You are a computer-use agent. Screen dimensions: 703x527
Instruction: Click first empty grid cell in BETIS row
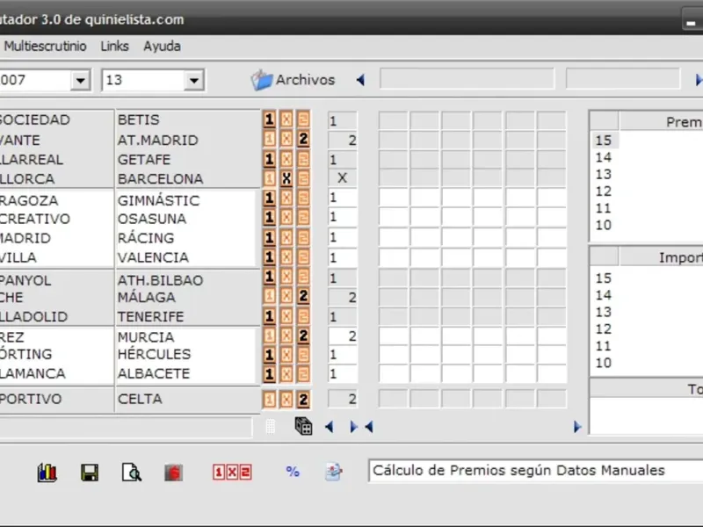pyautogui.click(x=393, y=120)
